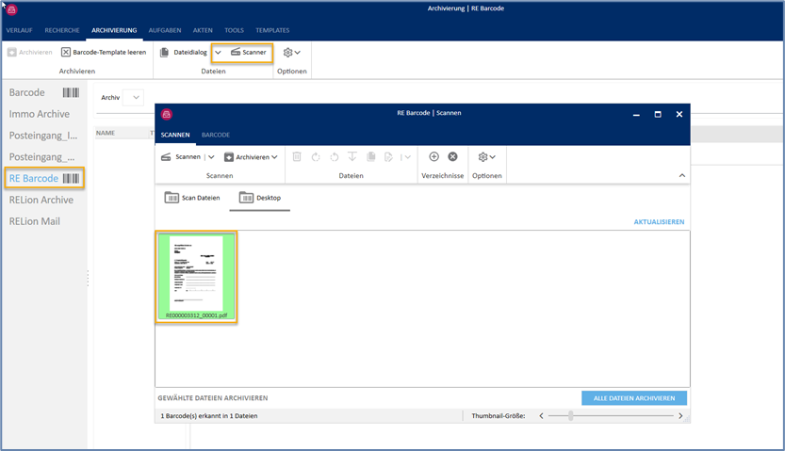Select the RE000003312_00001.pdf thumbnail
The image size is (785, 451).
click(196, 277)
